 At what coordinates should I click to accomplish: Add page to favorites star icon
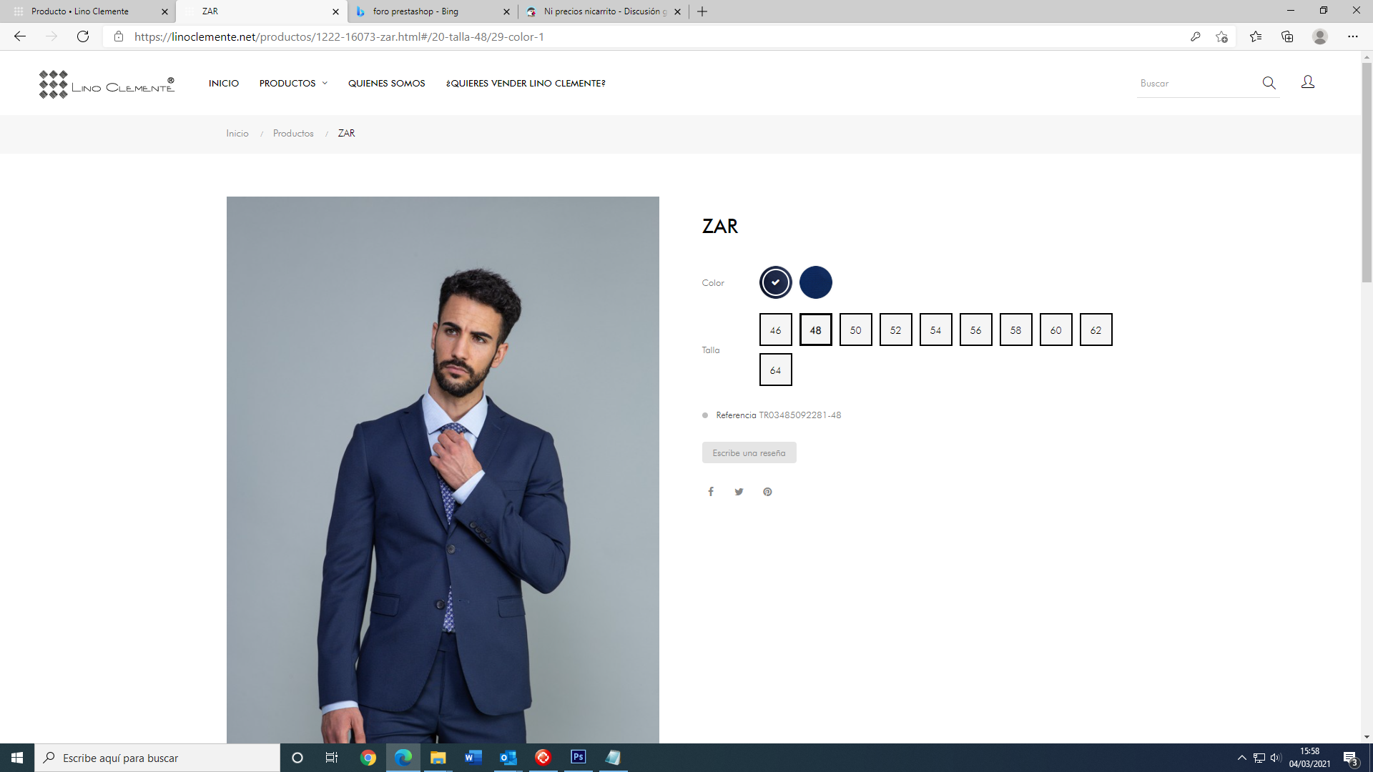(x=1221, y=36)
